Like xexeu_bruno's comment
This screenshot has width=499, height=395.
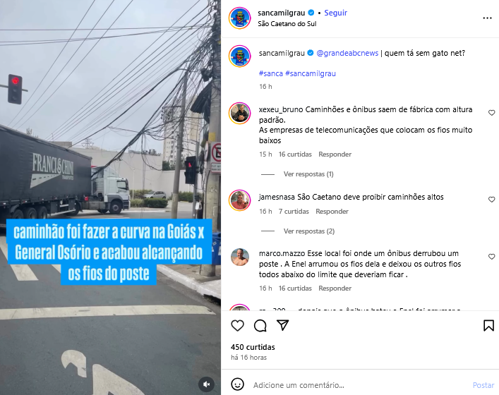pos(492,113)
